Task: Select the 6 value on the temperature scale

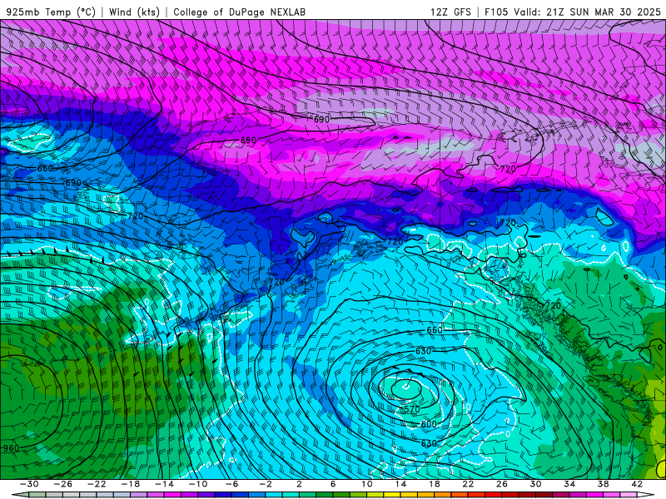Action: (x=333, y=484)
